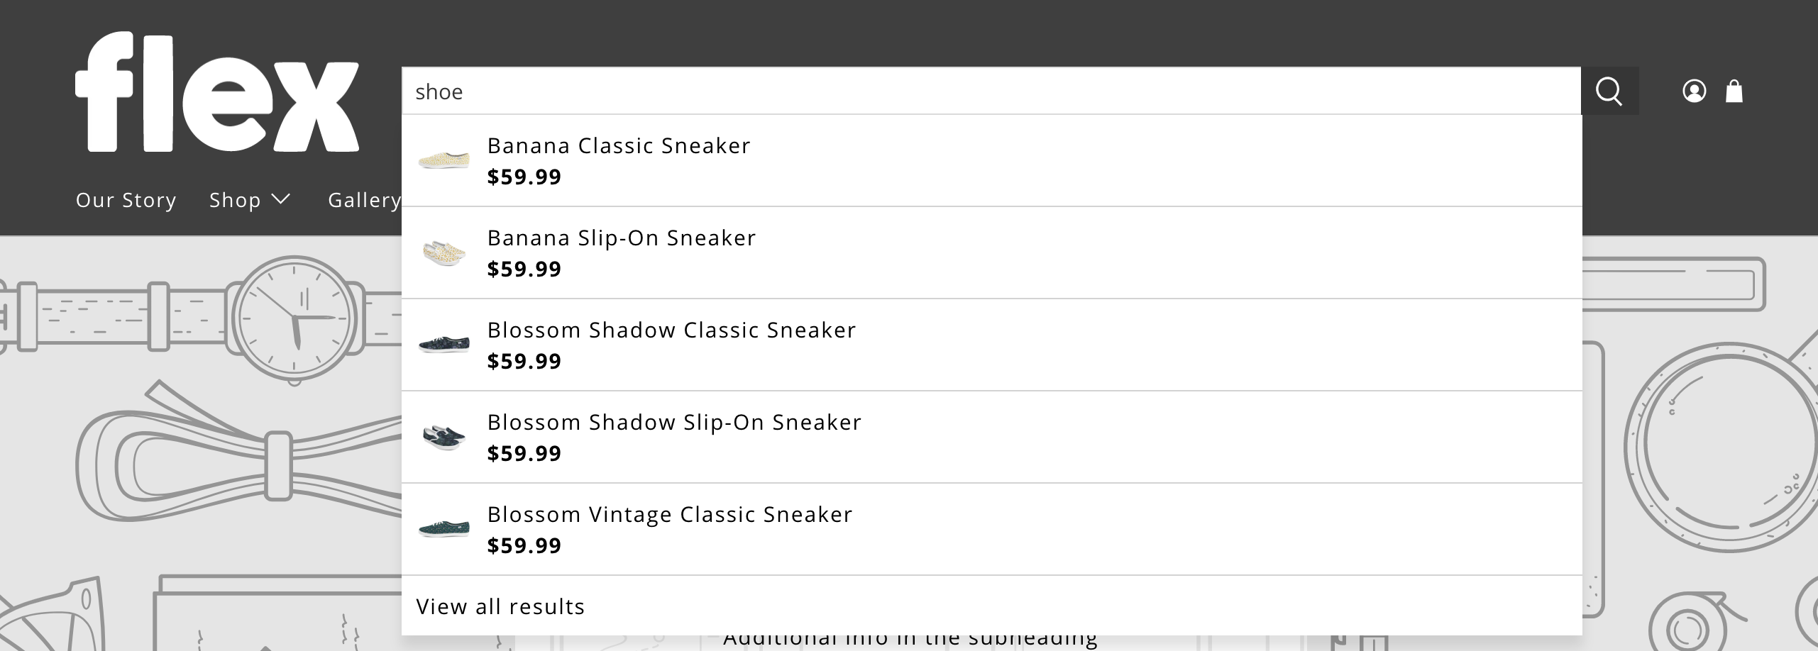Click the flex logo

[x=217, y=92]
